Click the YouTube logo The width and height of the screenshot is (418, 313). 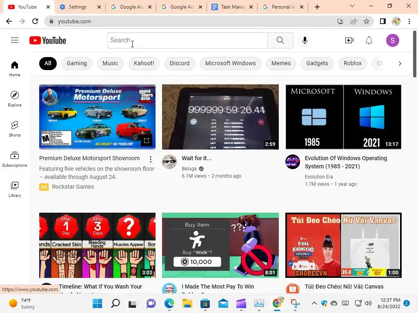click(48, 40)
